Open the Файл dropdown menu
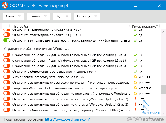 13,16
